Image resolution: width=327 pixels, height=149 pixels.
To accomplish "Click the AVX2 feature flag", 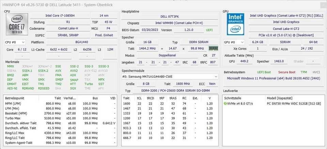I will click(x=74, y=71).
